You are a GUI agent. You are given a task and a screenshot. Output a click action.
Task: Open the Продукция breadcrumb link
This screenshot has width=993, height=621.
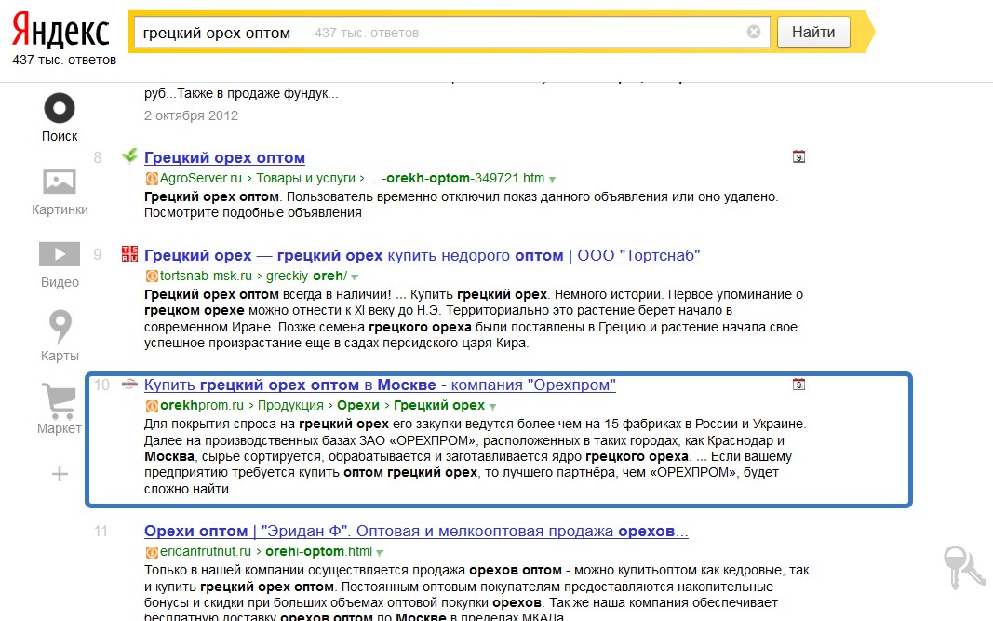tap(290, 405)
